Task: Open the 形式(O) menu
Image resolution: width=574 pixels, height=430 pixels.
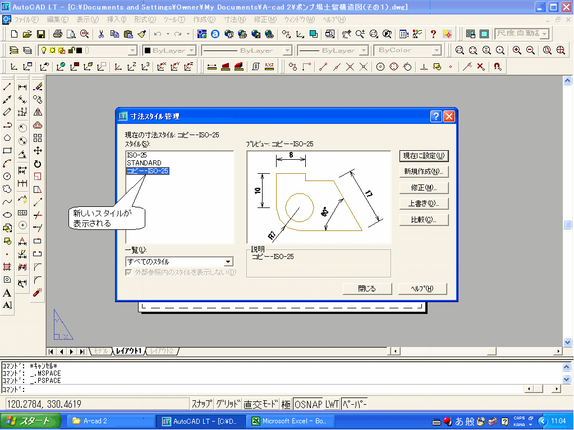Action: click(x=145, y=20)
